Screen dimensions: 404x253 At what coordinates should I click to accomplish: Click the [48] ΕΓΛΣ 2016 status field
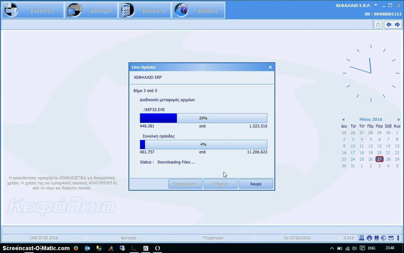coord(44,238)
